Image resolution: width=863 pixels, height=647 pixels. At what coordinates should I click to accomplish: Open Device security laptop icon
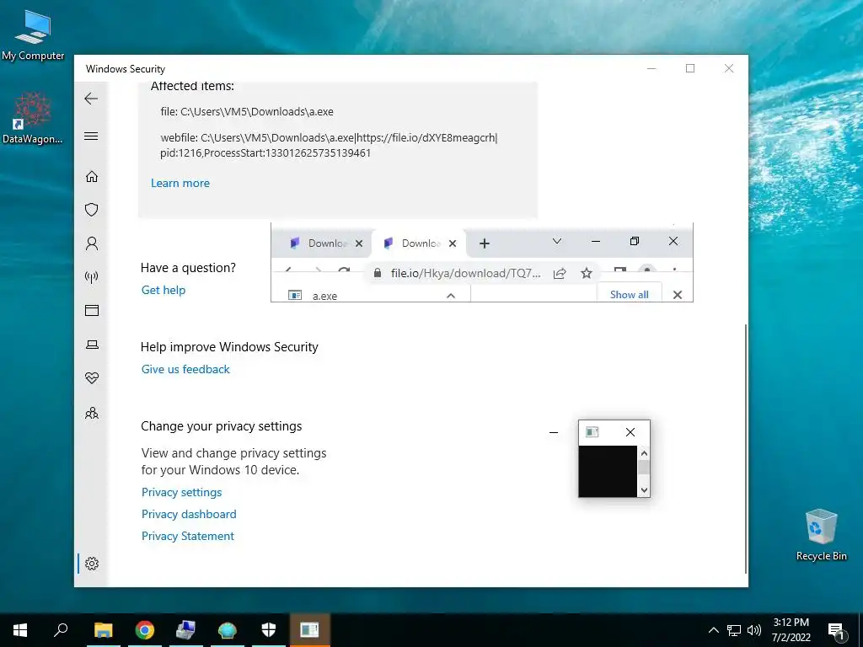91,345
